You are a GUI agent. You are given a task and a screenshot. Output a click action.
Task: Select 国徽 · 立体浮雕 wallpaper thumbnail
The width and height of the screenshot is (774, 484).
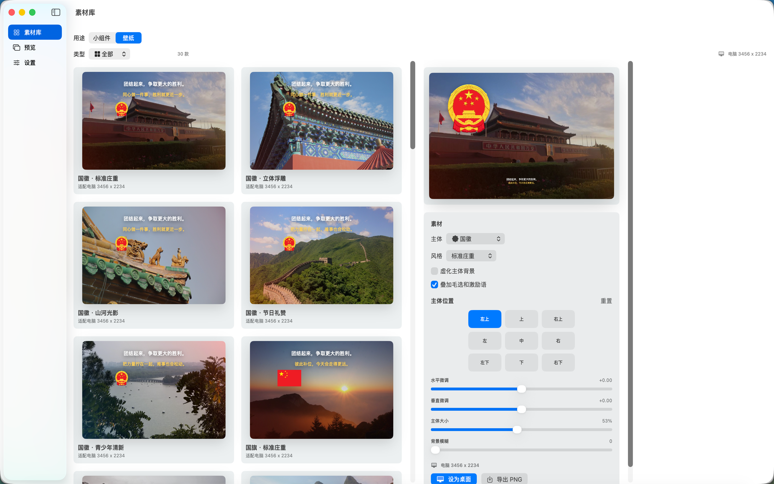point(321,121)
